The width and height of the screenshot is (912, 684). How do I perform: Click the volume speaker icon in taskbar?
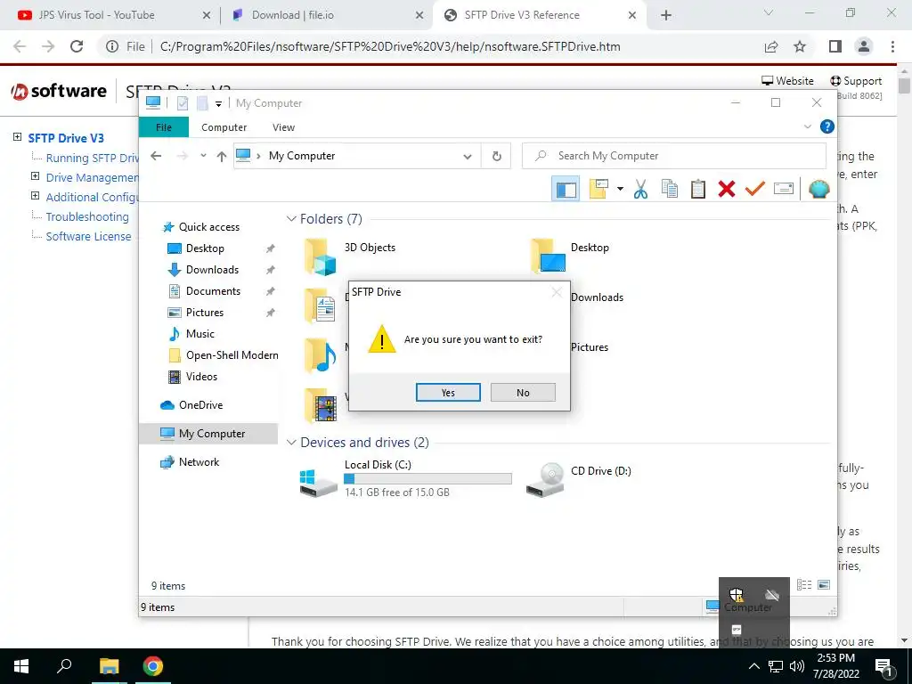pos(797,666)
